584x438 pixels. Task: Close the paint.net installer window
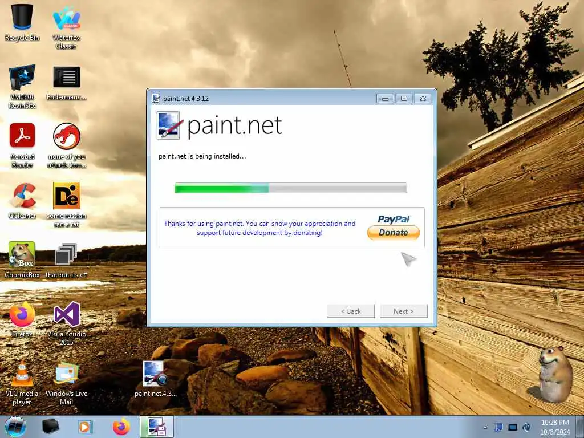click(423, 98)
